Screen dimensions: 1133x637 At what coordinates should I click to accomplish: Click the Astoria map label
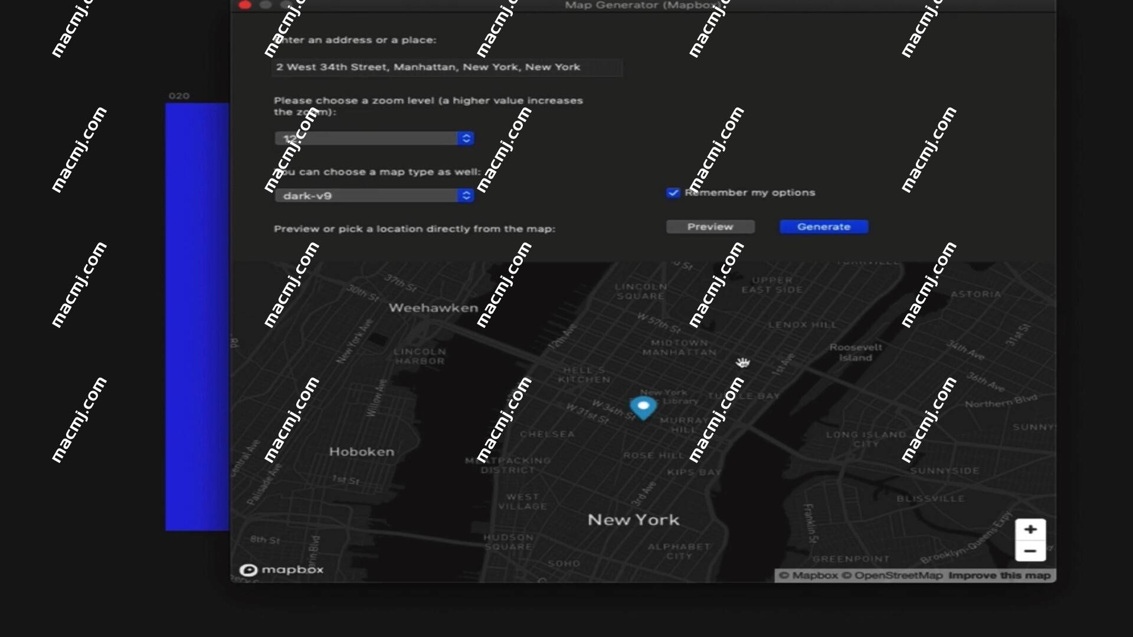click(x=975, y=294)
